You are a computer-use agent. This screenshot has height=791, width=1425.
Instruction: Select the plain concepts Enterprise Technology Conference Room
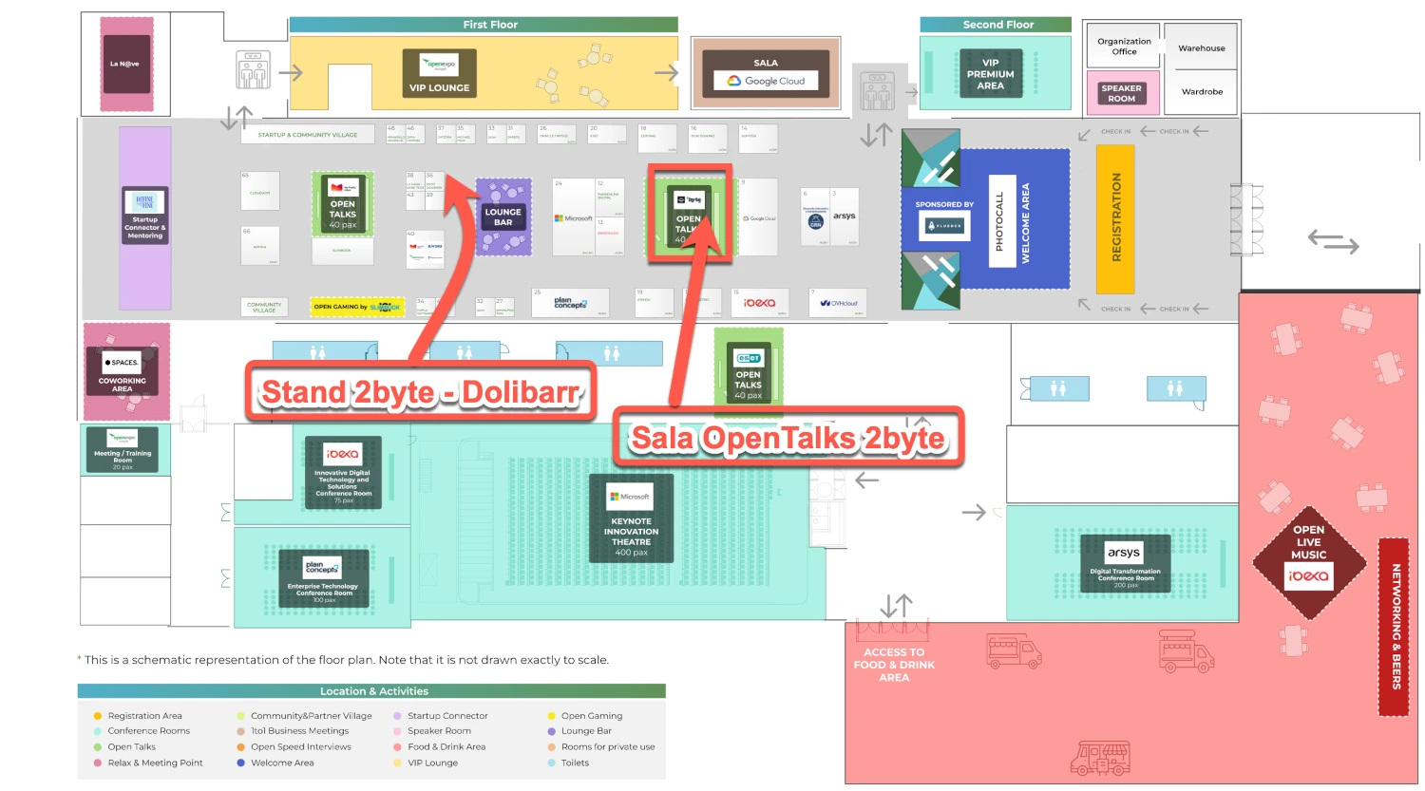coord(323,578)
